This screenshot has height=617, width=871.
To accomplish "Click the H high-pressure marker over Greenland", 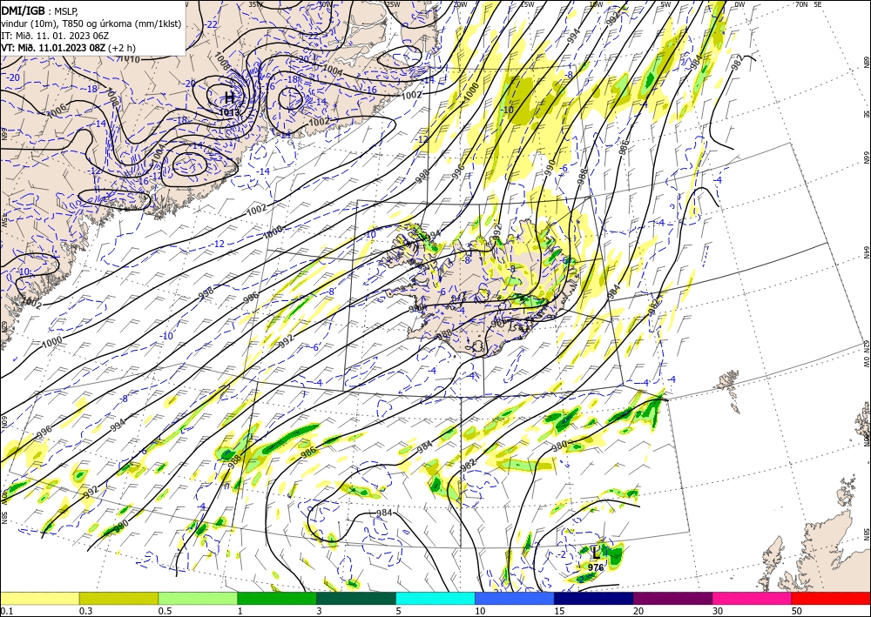I will click(x=229, y=98).
